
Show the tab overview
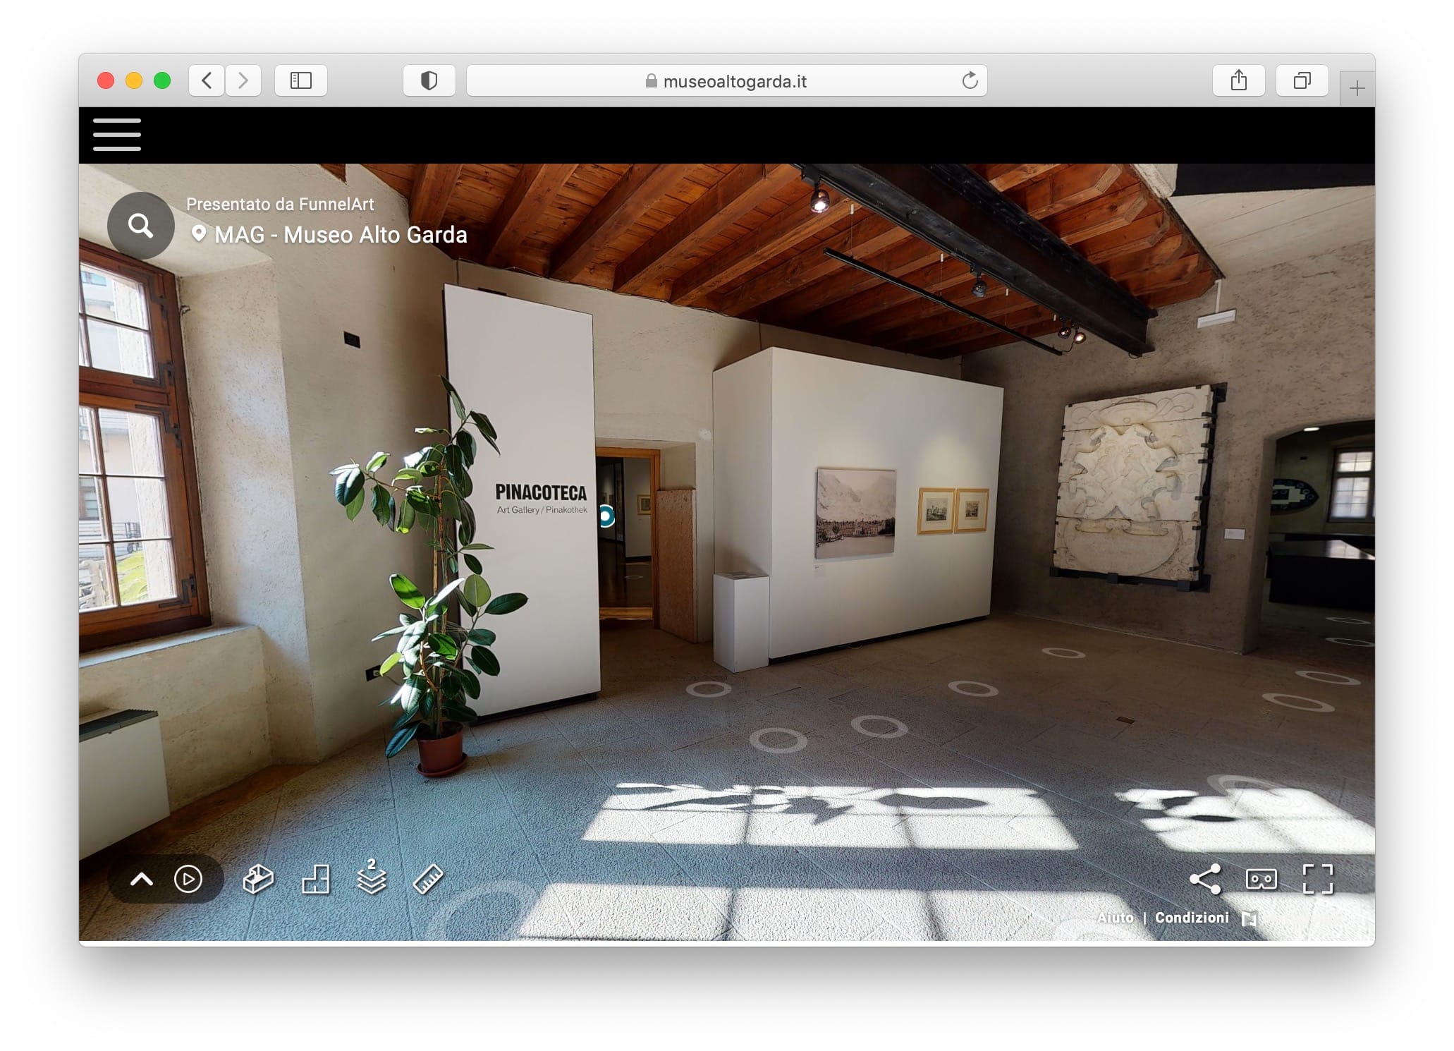[1302, 80]
